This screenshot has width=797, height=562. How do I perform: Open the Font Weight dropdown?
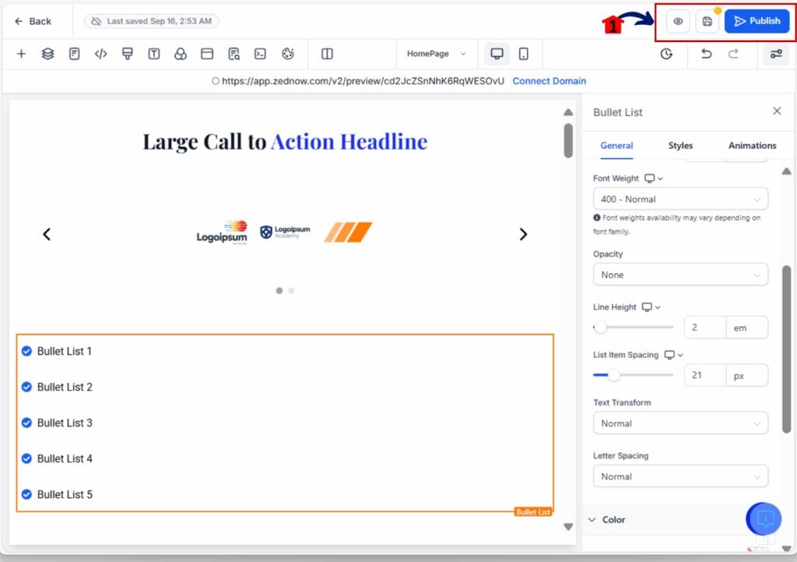pyautogui.click(x=680, y=199)
